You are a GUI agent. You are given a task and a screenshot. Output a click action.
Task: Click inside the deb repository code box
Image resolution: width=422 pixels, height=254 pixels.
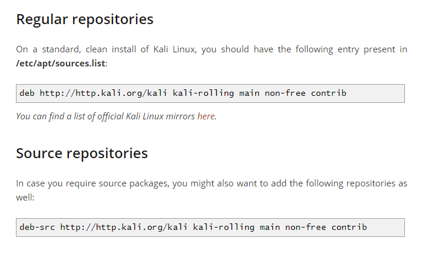click(x=210, y=93)
